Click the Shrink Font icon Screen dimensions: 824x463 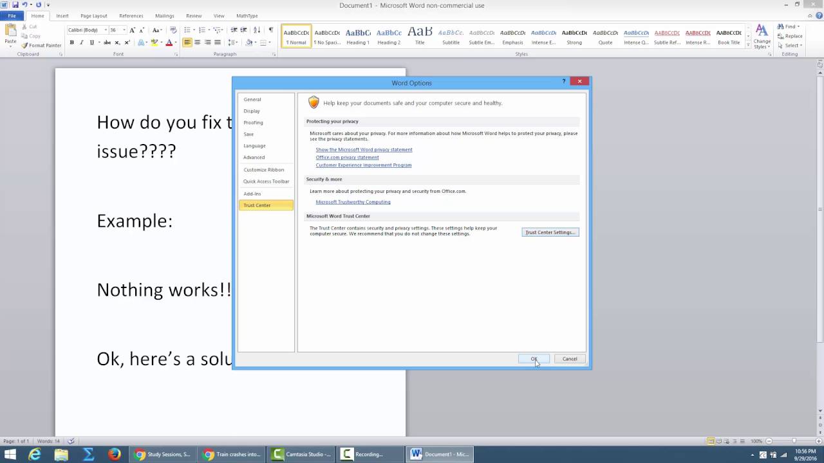pos(142,30)
